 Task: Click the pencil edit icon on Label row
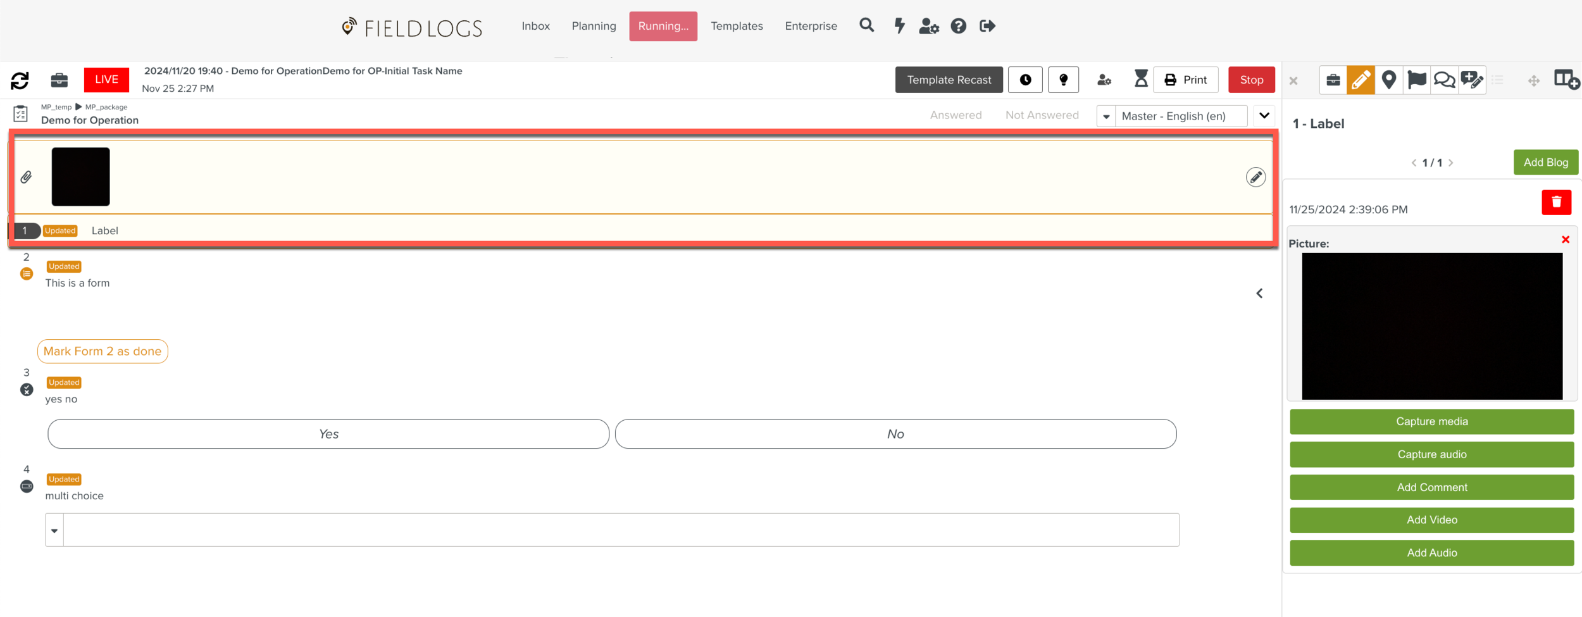coord(1255,177)
